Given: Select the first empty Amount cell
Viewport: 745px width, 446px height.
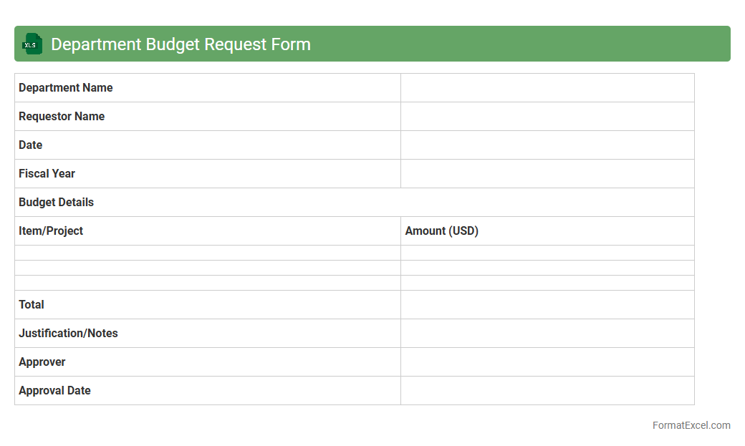Looking at the screenshot, I should (547, 253).
